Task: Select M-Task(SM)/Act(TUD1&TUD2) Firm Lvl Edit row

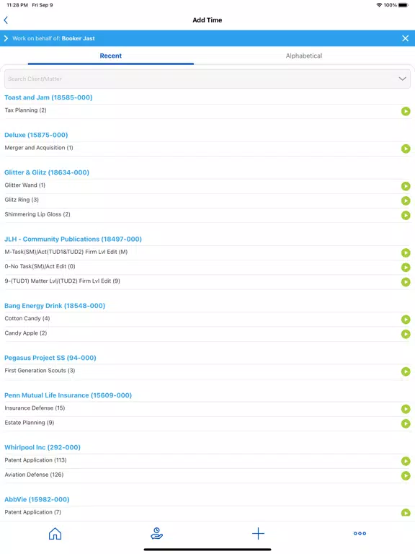Action: 207,252
